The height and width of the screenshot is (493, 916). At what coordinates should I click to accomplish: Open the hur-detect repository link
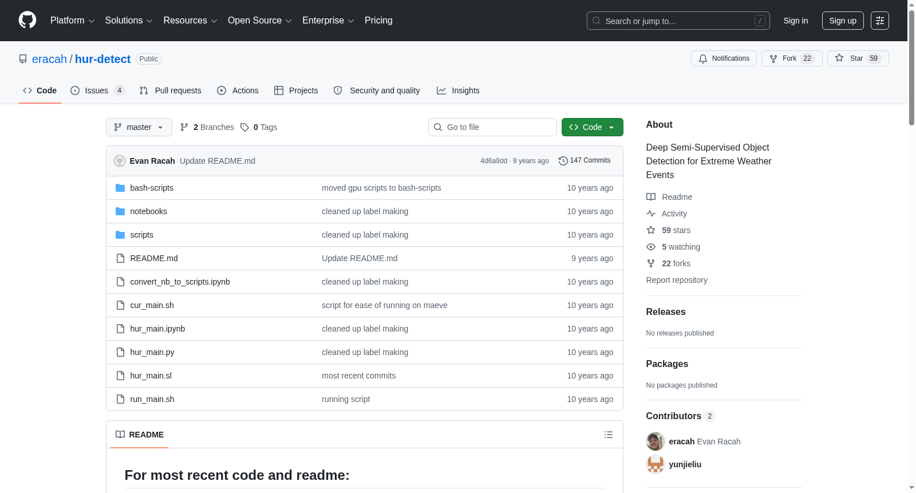[x=102, y=59]
